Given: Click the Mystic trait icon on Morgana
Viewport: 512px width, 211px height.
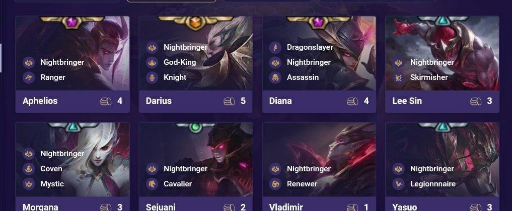Looking at the screenshot, I should pos(29,184).
